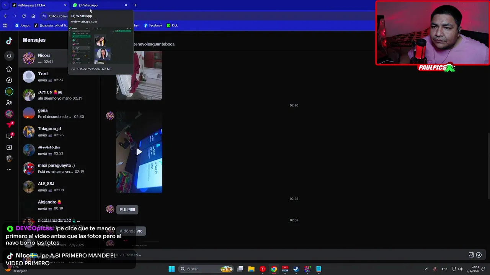Open the Juegos bookmark
The height and width of the screenshot is (275, 490).
[x=22, y=26]
